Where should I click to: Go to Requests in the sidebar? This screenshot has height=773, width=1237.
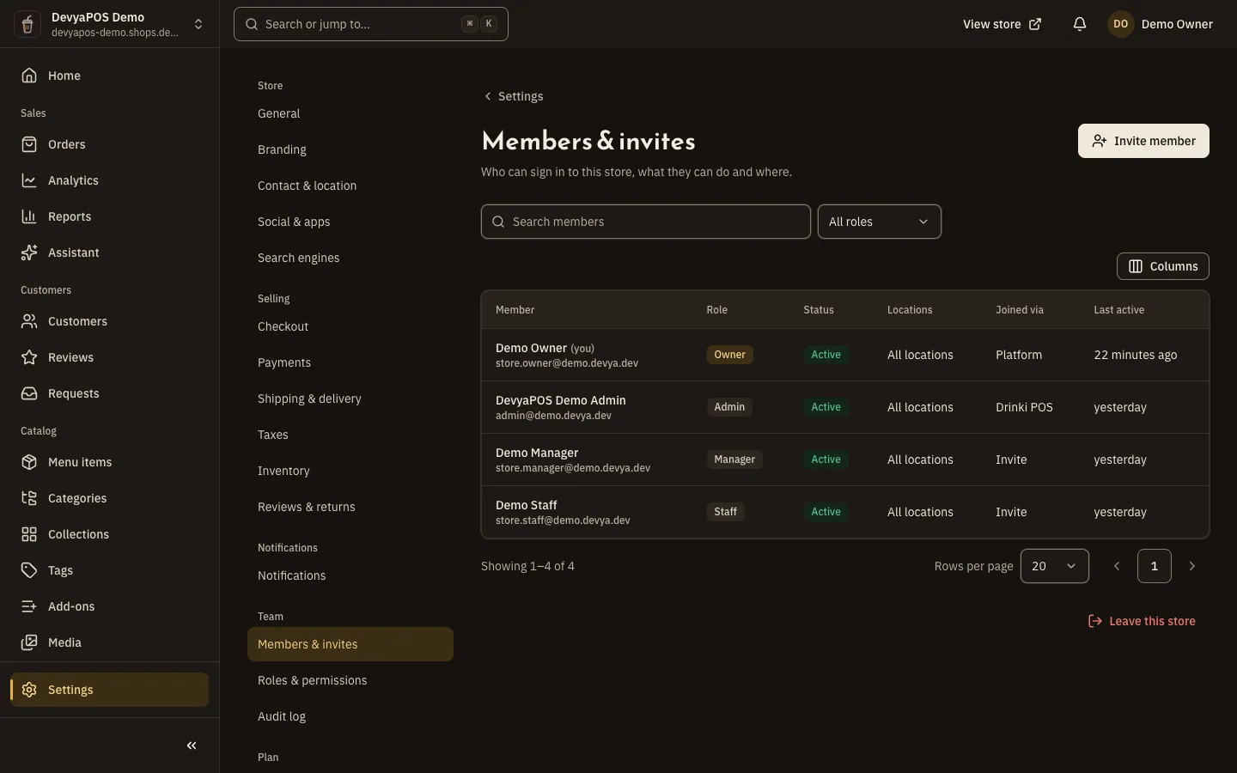pos(109,393)
